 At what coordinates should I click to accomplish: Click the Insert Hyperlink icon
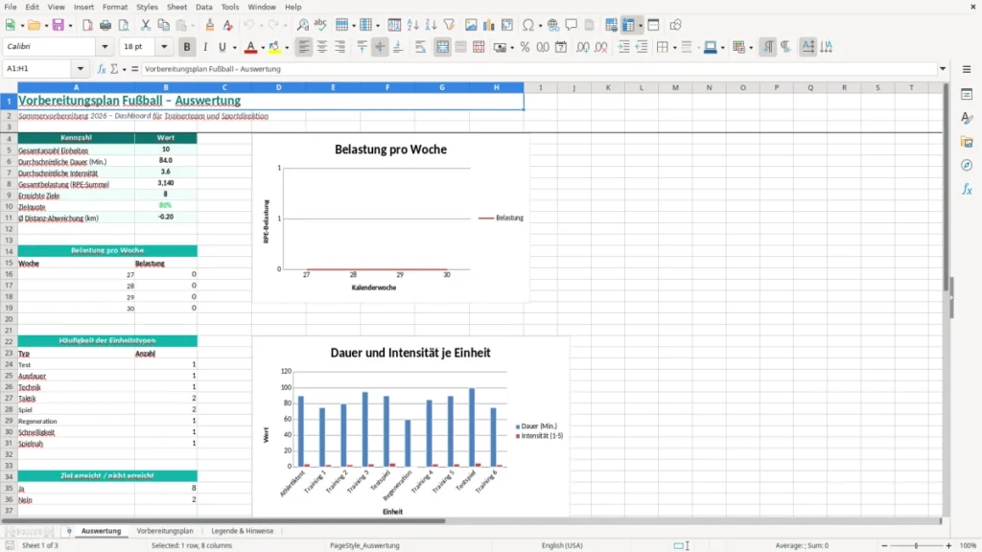point(553,25)
